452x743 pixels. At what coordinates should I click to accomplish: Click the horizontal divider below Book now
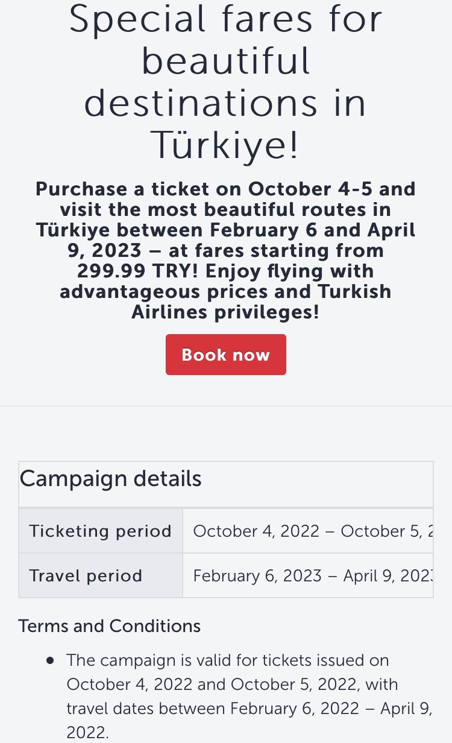[225, 406]
